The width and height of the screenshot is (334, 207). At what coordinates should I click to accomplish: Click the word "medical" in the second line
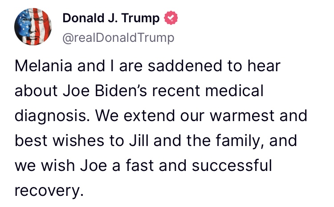click(234, 90)
